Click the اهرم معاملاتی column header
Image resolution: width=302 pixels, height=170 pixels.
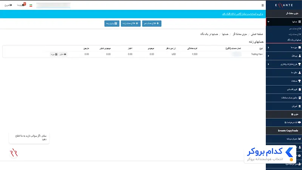click(x=193, y=48)
